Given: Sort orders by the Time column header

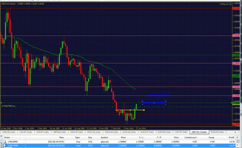Looking at the screenshot, I should [62, 138].
